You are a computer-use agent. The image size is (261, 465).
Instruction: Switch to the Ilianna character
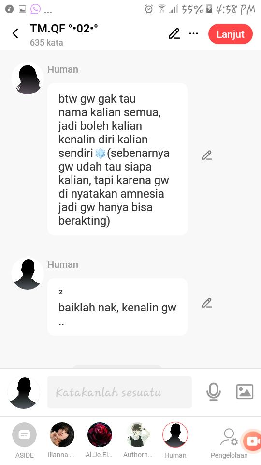click(62, 441)
